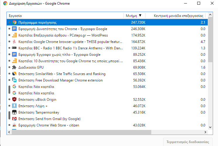Click the PCsteps icon of Επεξεργασία άρθρου row
Screen dimensions: 218x146
[x=14, y=35]
